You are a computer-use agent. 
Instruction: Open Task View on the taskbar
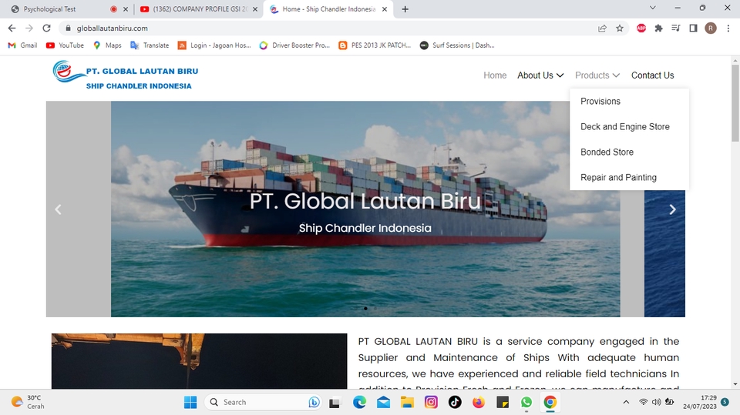click(335, 402)
